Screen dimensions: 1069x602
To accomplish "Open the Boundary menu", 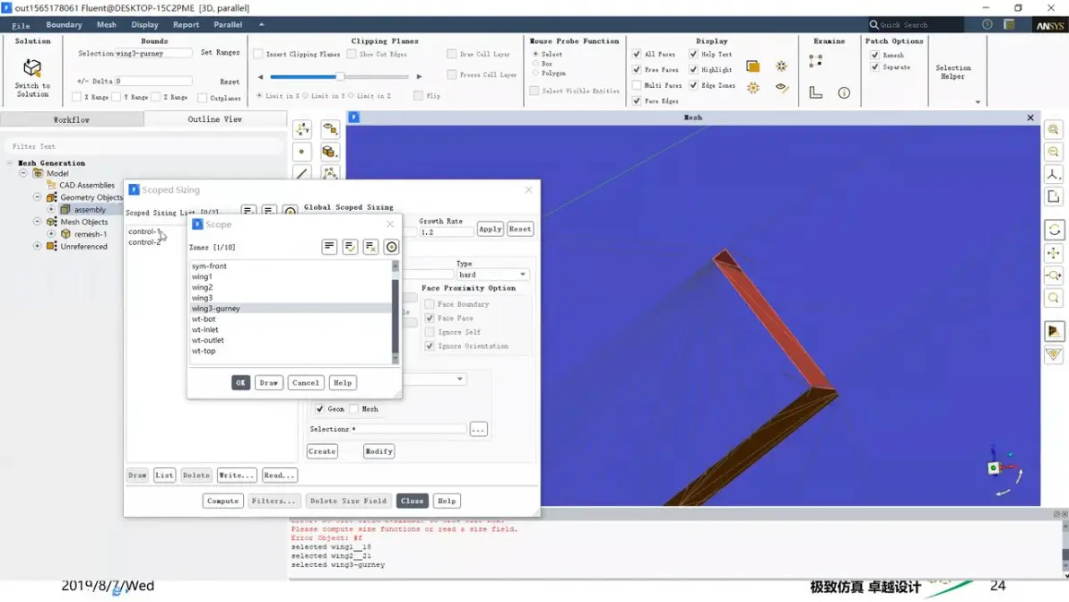I will 64,24.
